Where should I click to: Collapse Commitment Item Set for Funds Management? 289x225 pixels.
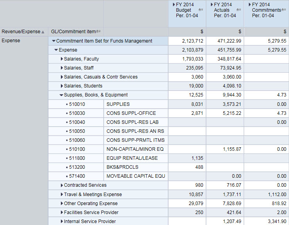(54, 41)
